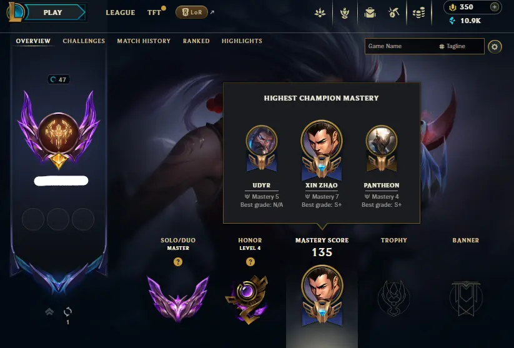
Task: Click the plus button to purchase RP
Action: (495, 7)
